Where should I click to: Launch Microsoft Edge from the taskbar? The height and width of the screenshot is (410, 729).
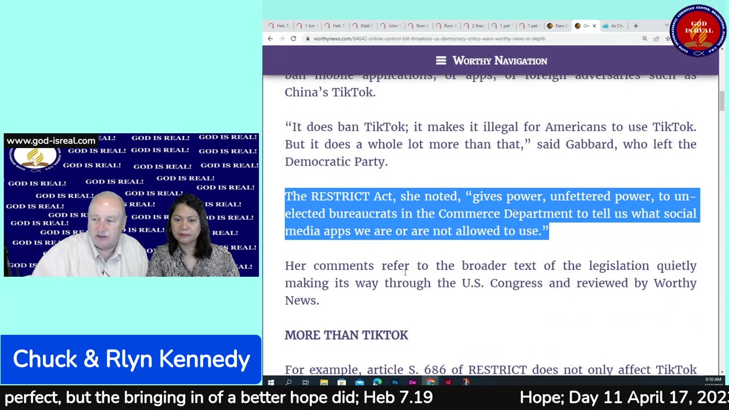(x=377, y=382)
